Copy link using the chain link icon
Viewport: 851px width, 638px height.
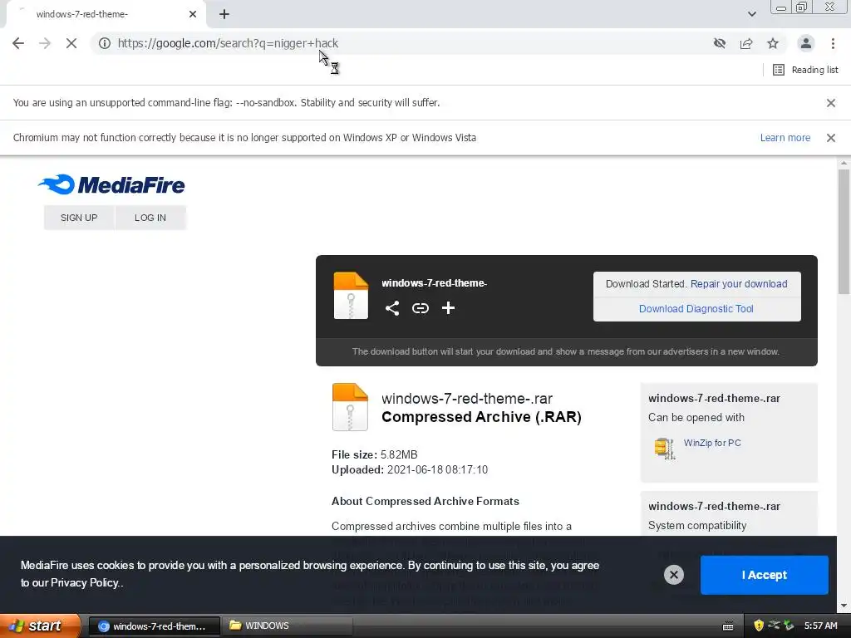pyautogui.click(x=420, y=309)
